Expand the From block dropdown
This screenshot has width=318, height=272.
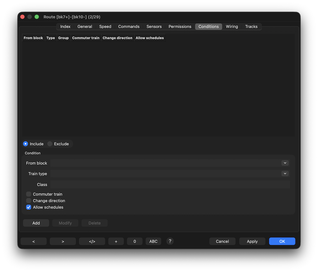tap(285, 163)
